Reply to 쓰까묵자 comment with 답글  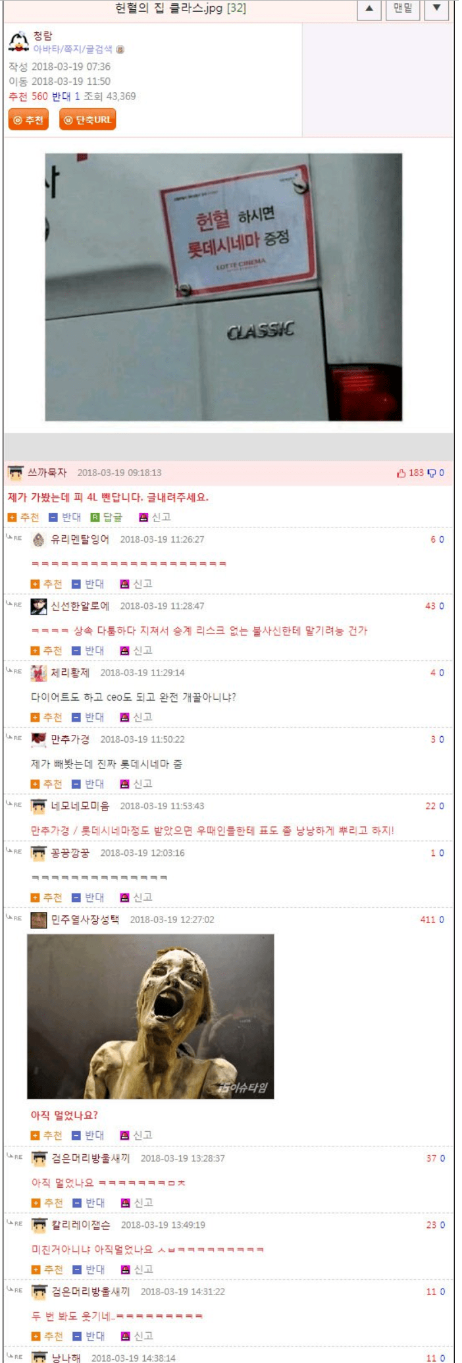tap(106, 518)
